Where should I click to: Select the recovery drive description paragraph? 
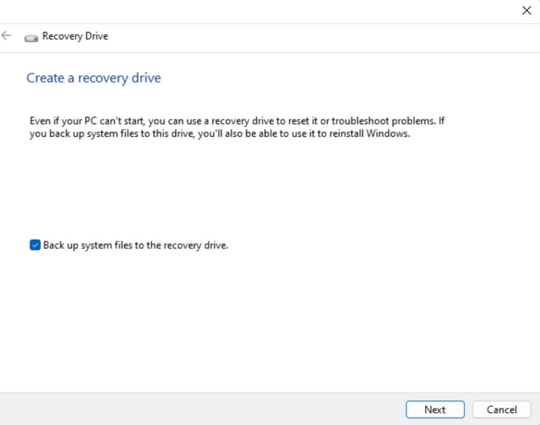pyautogui.click(x=237, y=127)
